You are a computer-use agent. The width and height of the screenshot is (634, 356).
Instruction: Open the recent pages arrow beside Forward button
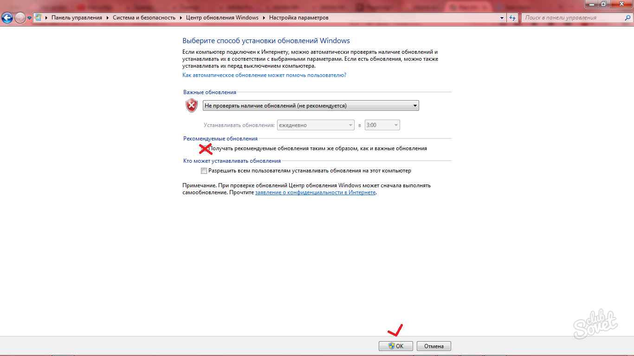point(30,18)
